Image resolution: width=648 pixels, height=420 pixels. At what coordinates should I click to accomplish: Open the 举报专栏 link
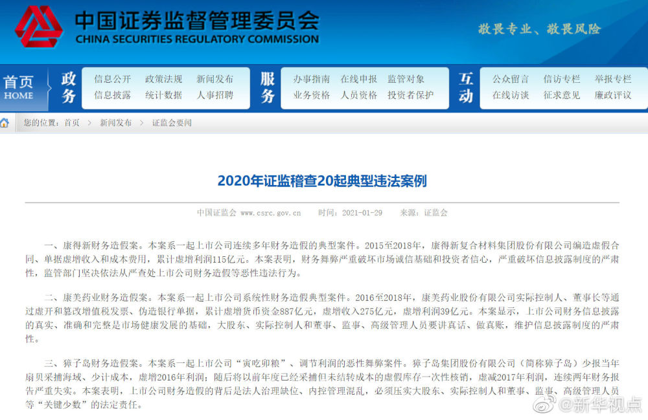(x=612, y=79)
